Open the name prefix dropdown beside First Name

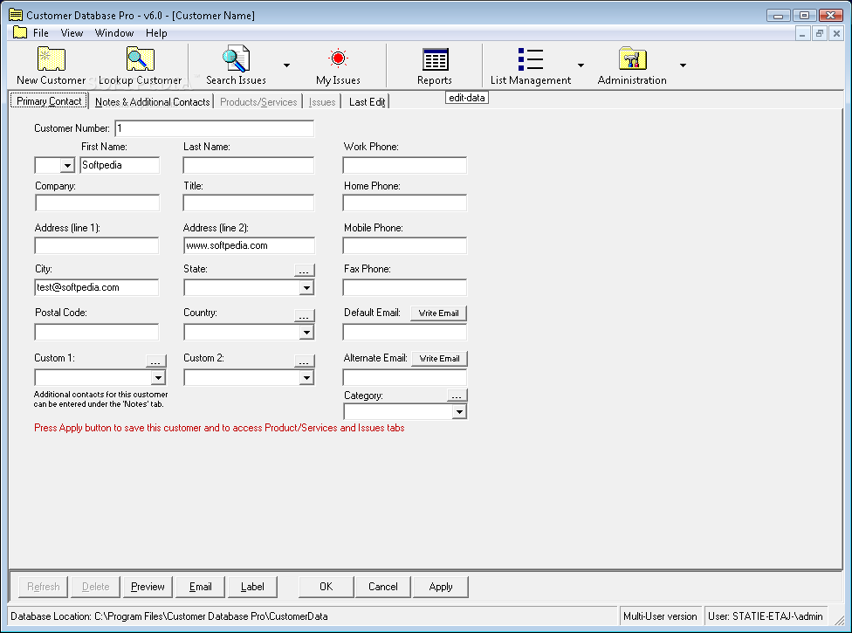67,165
